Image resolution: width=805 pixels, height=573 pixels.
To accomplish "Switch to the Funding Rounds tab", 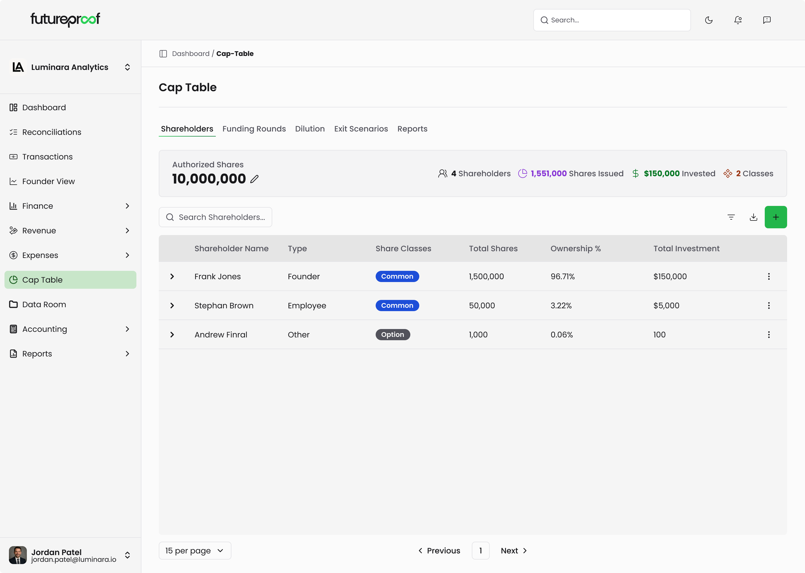I will tap(254, 129).
